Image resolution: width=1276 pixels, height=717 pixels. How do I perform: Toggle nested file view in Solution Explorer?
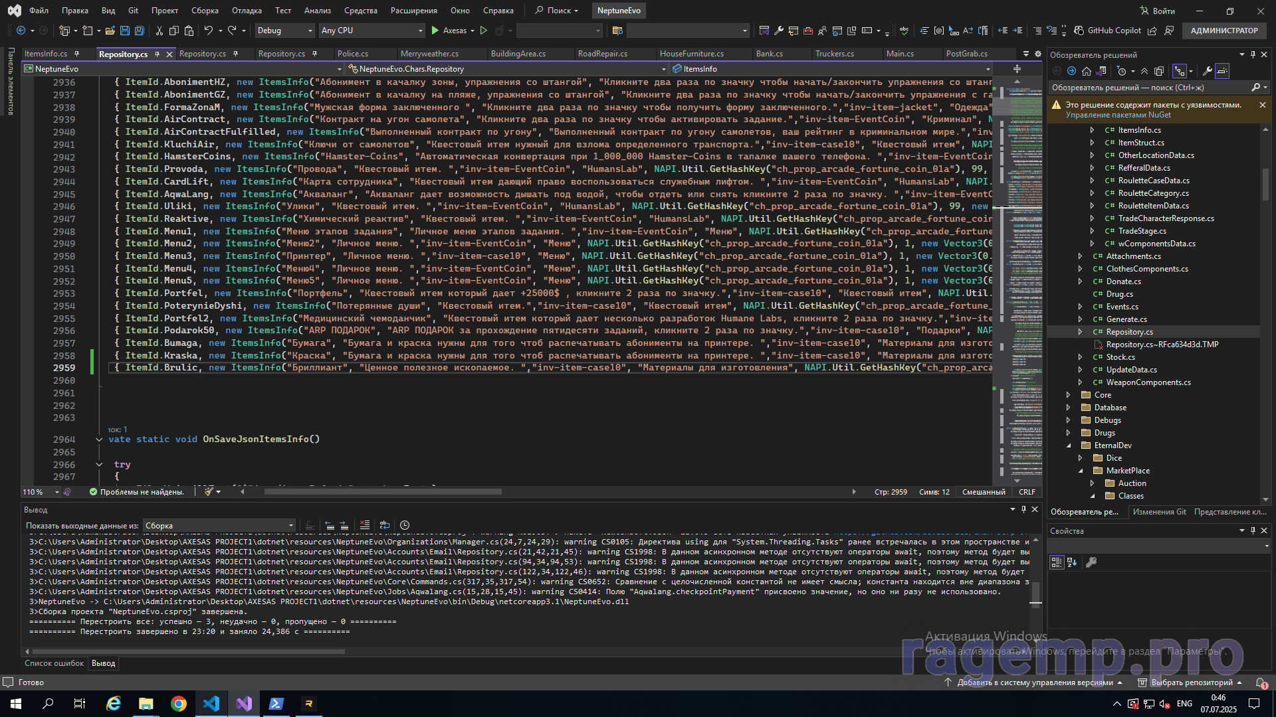coord(1180,71)
